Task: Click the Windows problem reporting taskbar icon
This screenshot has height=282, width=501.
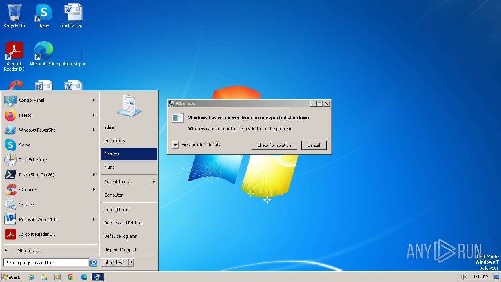Action: (97, 277)
